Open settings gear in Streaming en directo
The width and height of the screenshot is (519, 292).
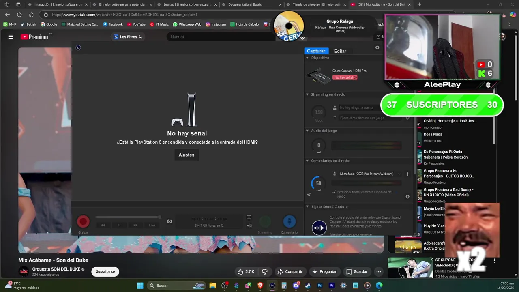pyautogui.click(x=407, y=118)
